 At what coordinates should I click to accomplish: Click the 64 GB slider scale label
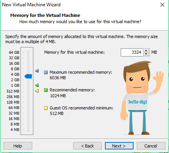click(x=14, y=52)
